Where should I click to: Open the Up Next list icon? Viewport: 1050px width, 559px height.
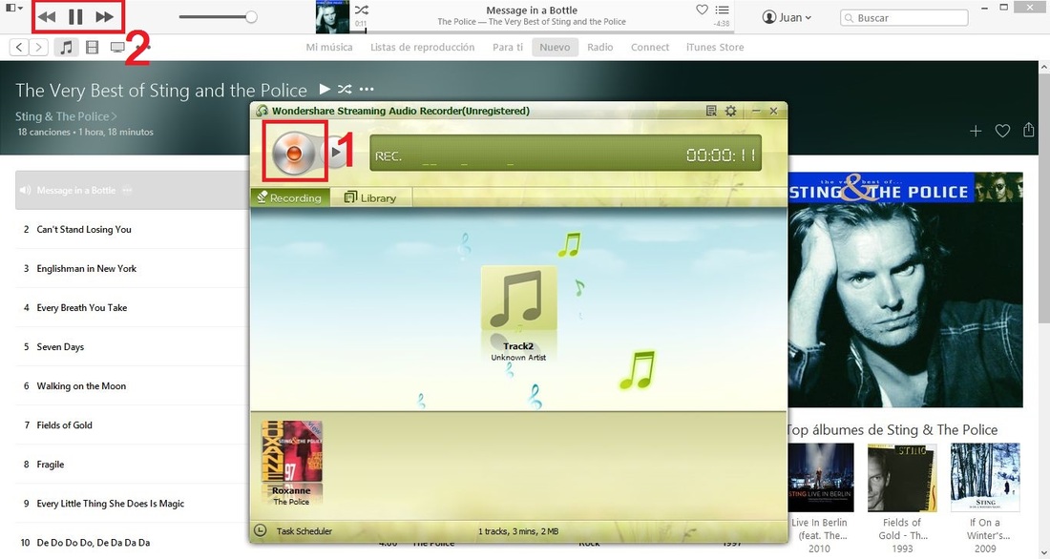pos(722,10)
